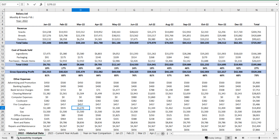Open Display Settings in the status bar
The image size is (279, 140).
pyautogui.click(x=213, y=138)
